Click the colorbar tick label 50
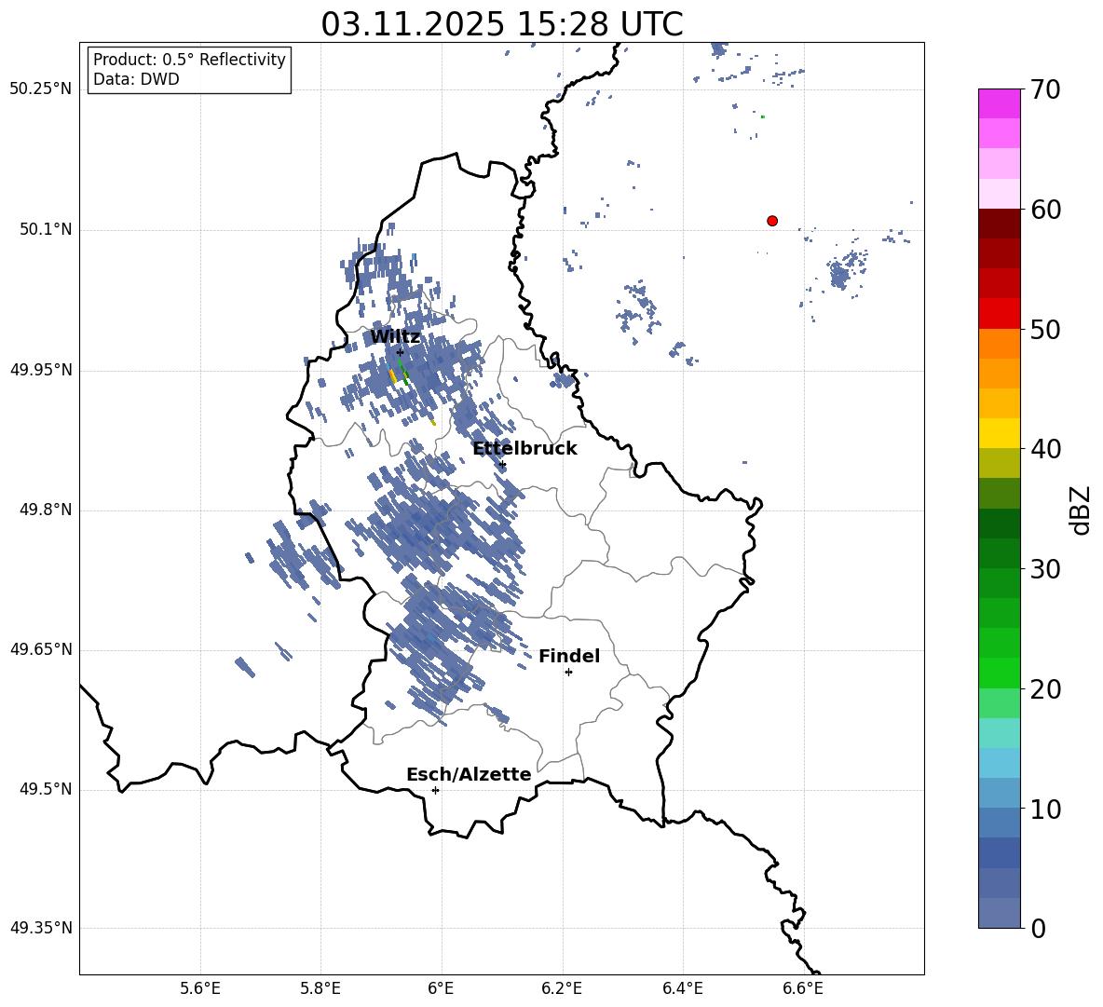 [1046, 329]
